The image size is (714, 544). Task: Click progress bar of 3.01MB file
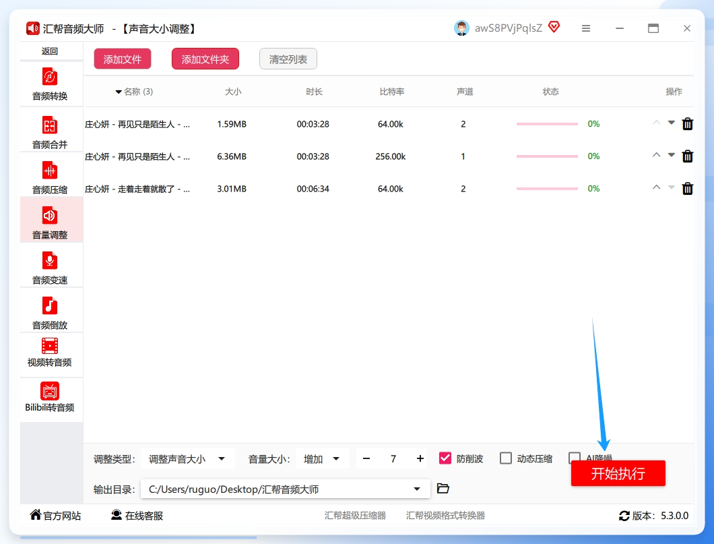[547, 189]
